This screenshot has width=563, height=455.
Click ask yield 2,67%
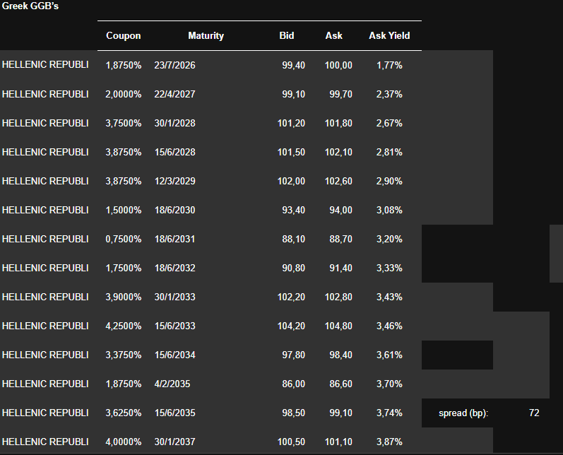click(389, 123)
